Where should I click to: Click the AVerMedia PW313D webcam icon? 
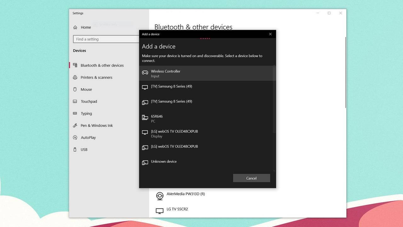coord(160,196)
